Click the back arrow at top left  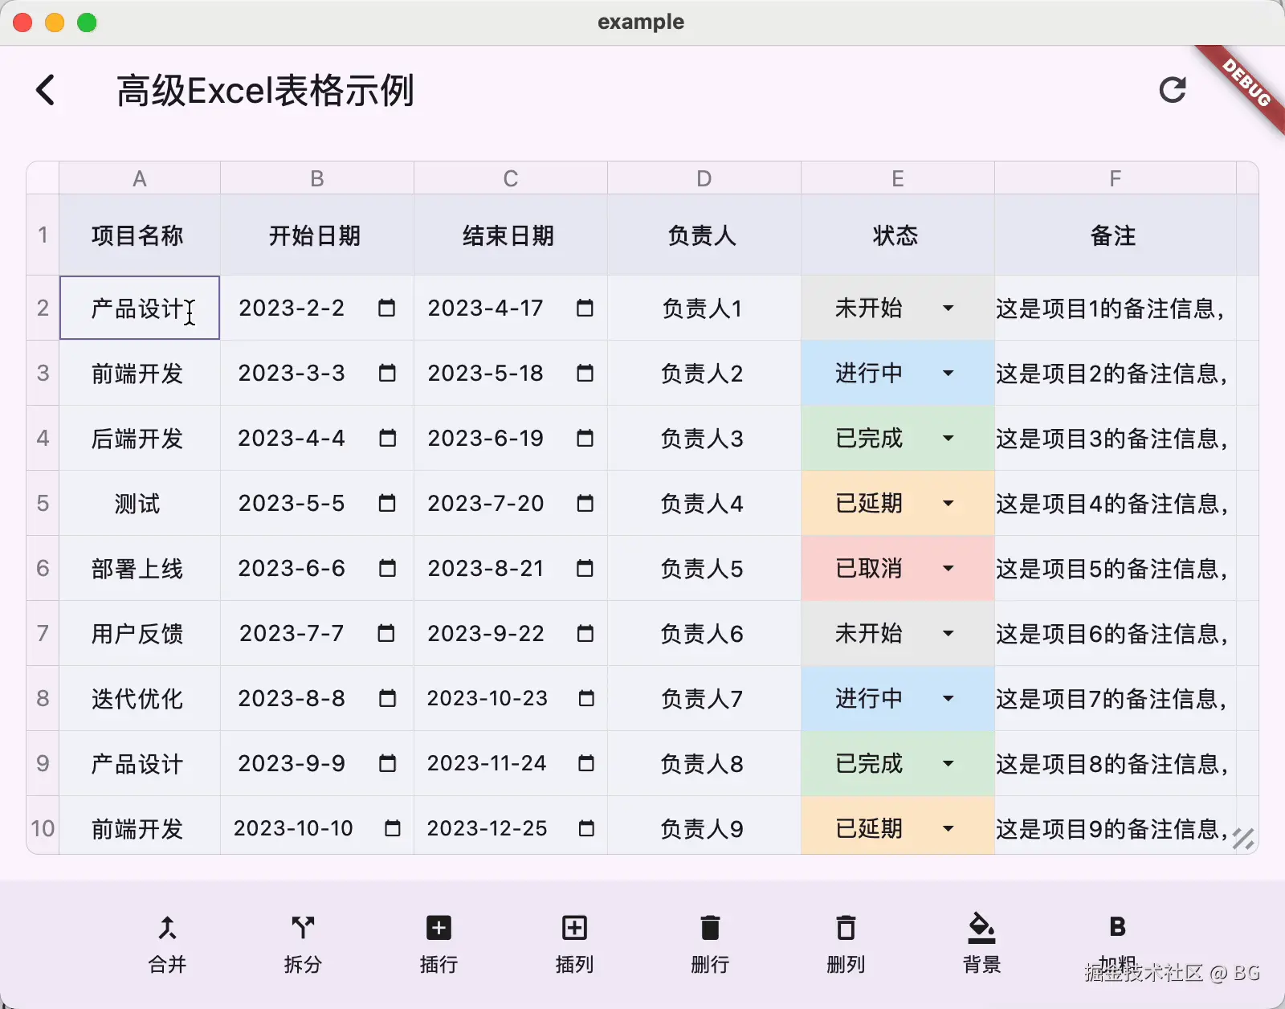coord(46,90)
